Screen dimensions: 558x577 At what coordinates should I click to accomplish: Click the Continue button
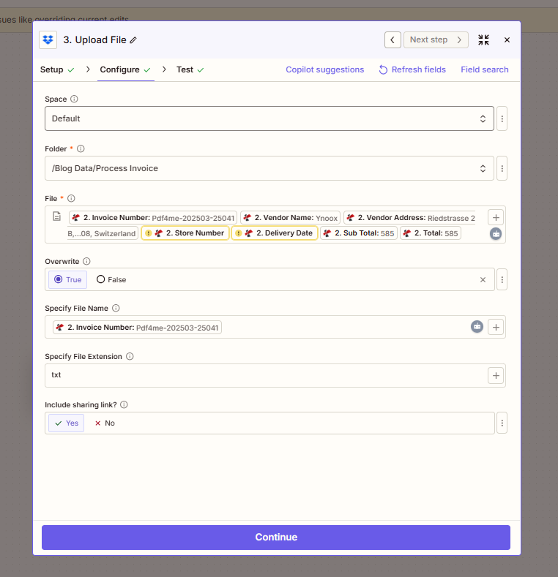coord(276,538)
